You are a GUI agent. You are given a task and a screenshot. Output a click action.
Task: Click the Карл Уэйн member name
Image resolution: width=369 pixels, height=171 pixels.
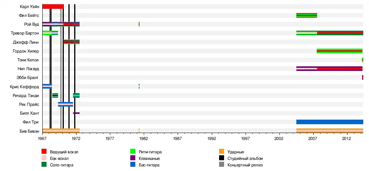(29, 7)
